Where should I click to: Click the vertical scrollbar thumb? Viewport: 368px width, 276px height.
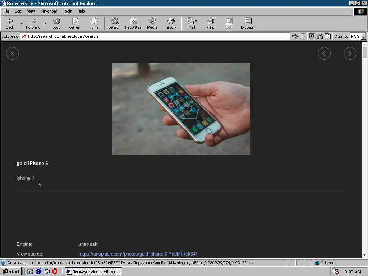pos(364,52)
